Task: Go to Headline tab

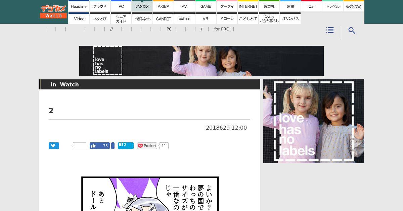Action: [79, 6]
